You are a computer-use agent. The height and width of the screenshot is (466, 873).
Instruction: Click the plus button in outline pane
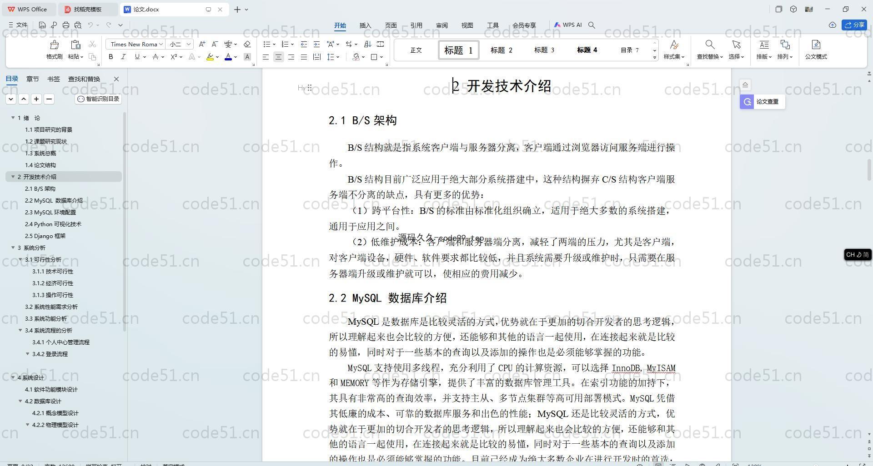pos(36,99)
